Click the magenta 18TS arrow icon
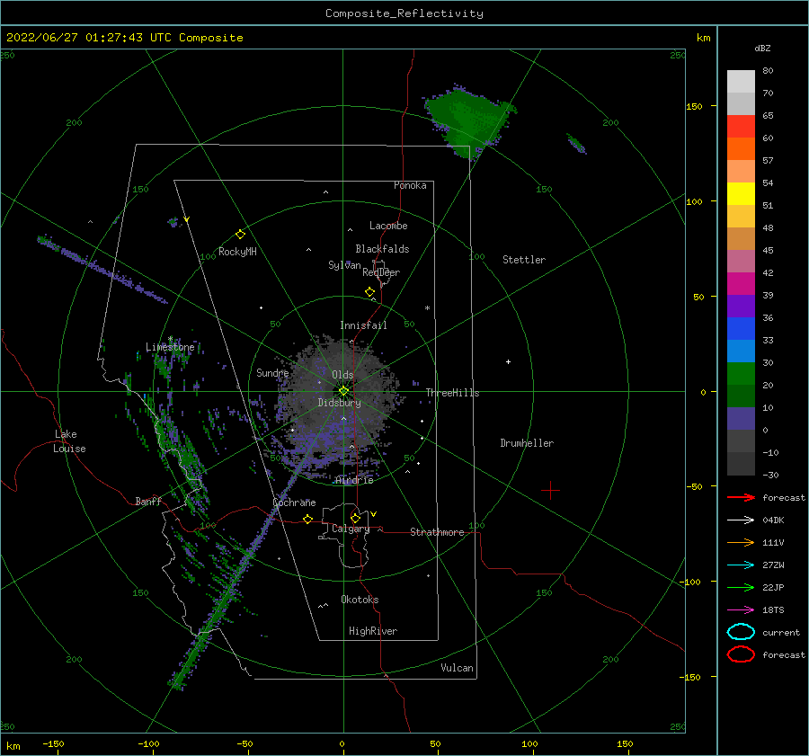The width and height of the screenshot is (809, 756). click(x=741, y=610)
